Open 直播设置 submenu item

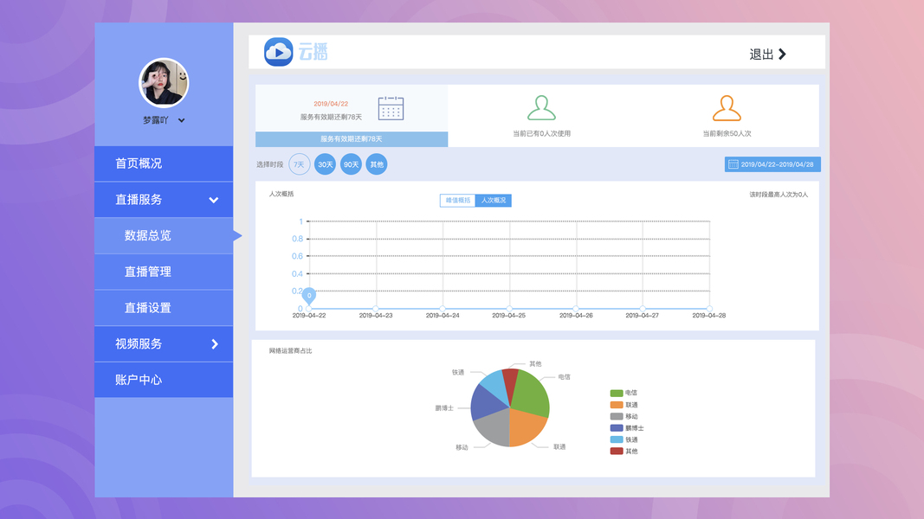164,308
